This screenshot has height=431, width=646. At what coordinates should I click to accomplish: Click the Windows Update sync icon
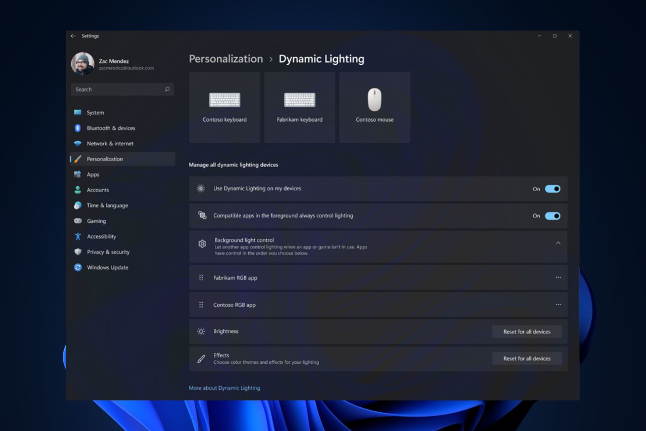[x=78, y=267]
